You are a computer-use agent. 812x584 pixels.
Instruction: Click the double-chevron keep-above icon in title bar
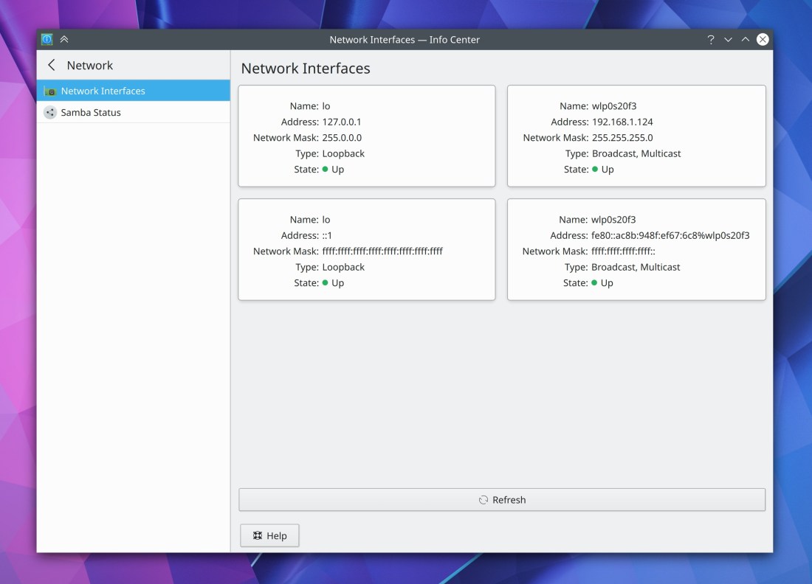point(64,40)
